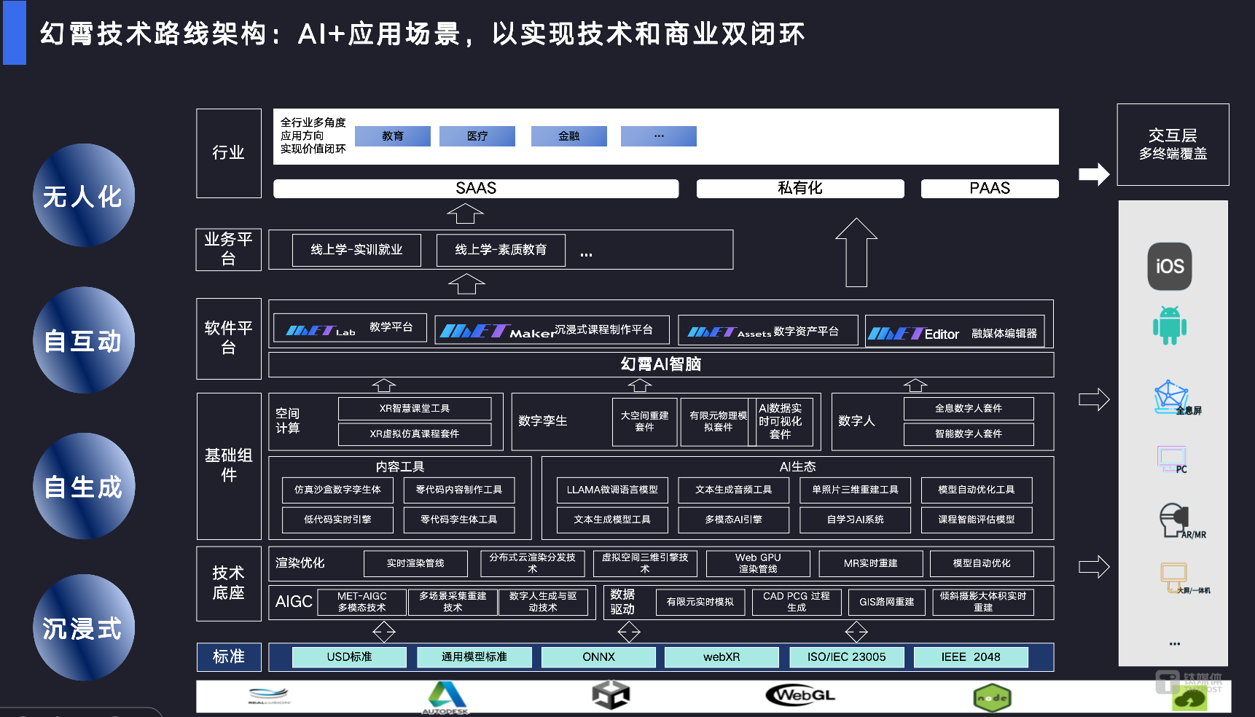Viewport: 1255px width, 717px height.
Task: Click the 教育 industry tag
Action: (x=392, y=136)
